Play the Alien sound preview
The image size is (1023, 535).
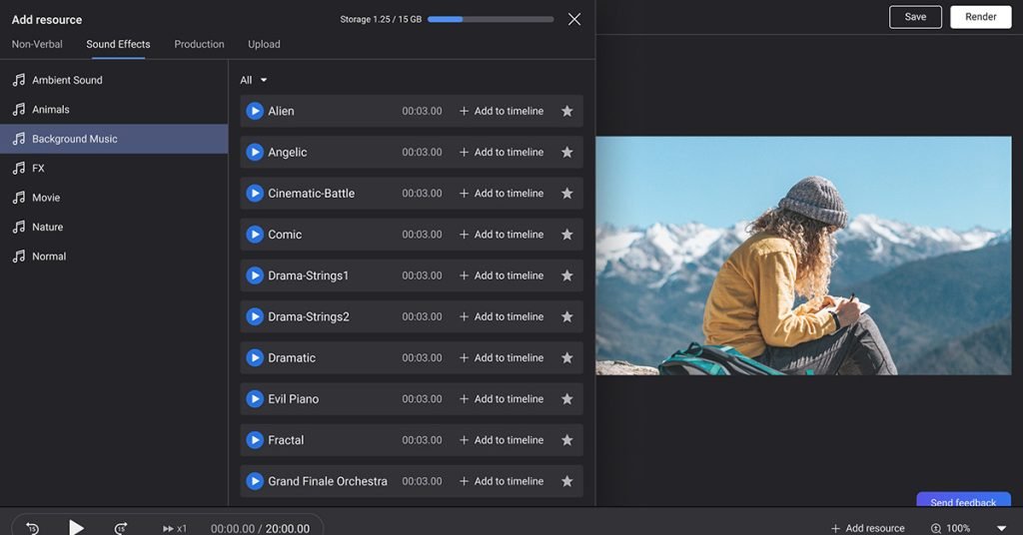point(255,111)
